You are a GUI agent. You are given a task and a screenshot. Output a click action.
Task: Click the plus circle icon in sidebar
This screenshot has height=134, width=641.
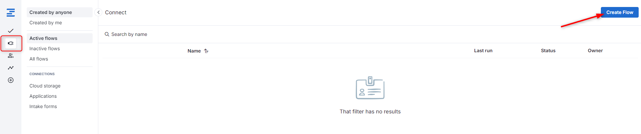point(11,80)
